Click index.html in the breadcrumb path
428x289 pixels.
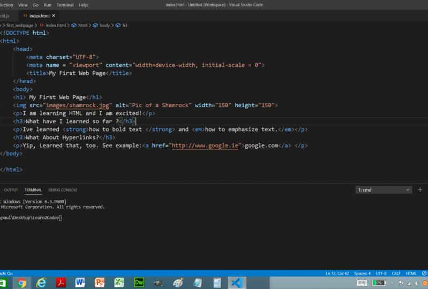[55, 25]
